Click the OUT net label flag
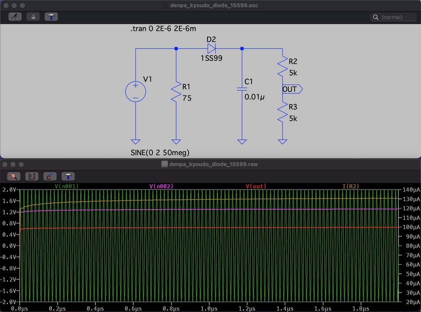Viewport: 421px width, 312px height. point(292,89)
